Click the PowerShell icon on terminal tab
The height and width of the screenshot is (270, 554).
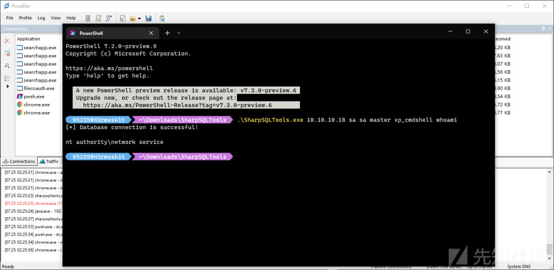[73, 33]
